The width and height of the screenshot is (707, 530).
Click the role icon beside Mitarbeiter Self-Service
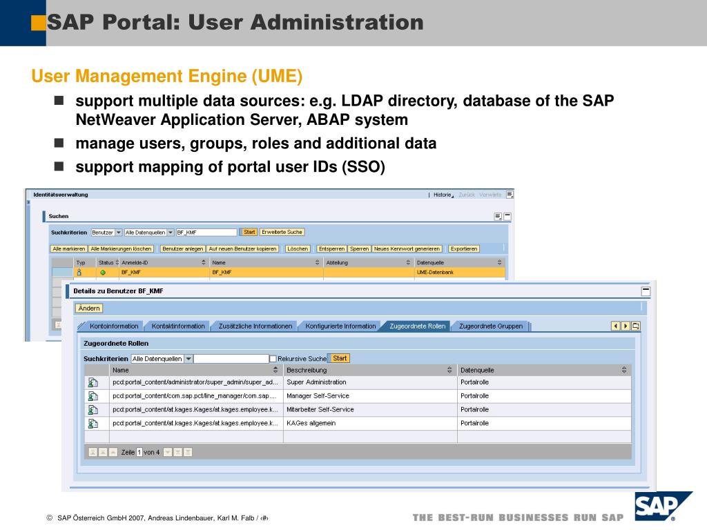point(93,410)
